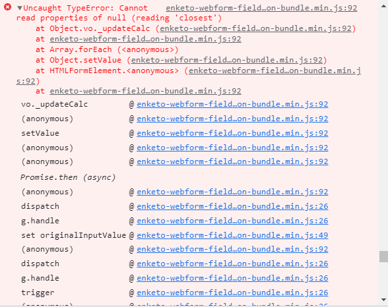The height and width of the screenshot is (307, 388).
Task: Open source link in Object.vo._updateCalc trace line
Action: 255,28
